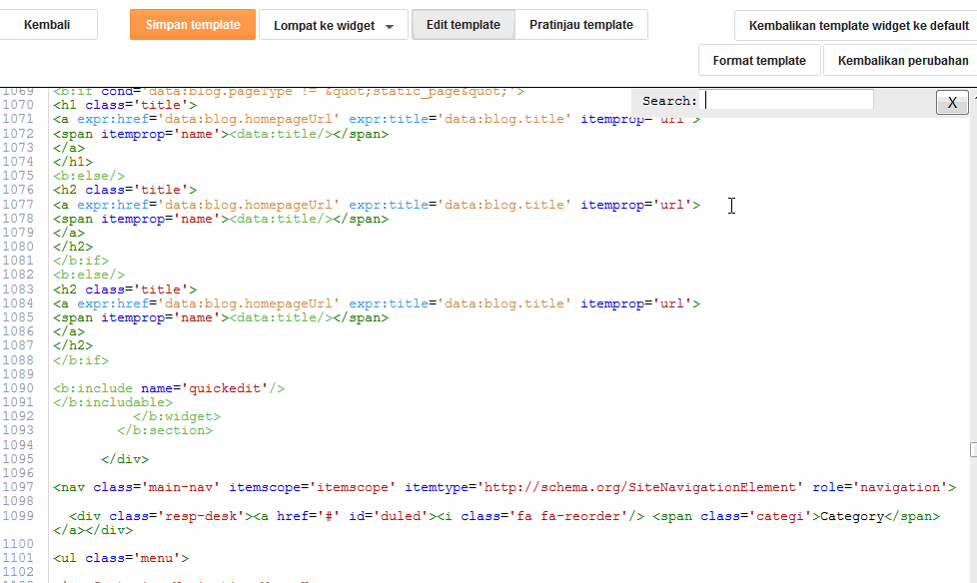Viewport: 977px width, 583px height.
Task: Close the search bar with X
Action: (952, 102)
